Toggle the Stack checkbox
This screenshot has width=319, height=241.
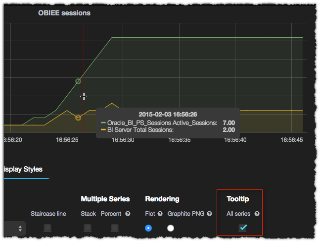pos(88,228)
